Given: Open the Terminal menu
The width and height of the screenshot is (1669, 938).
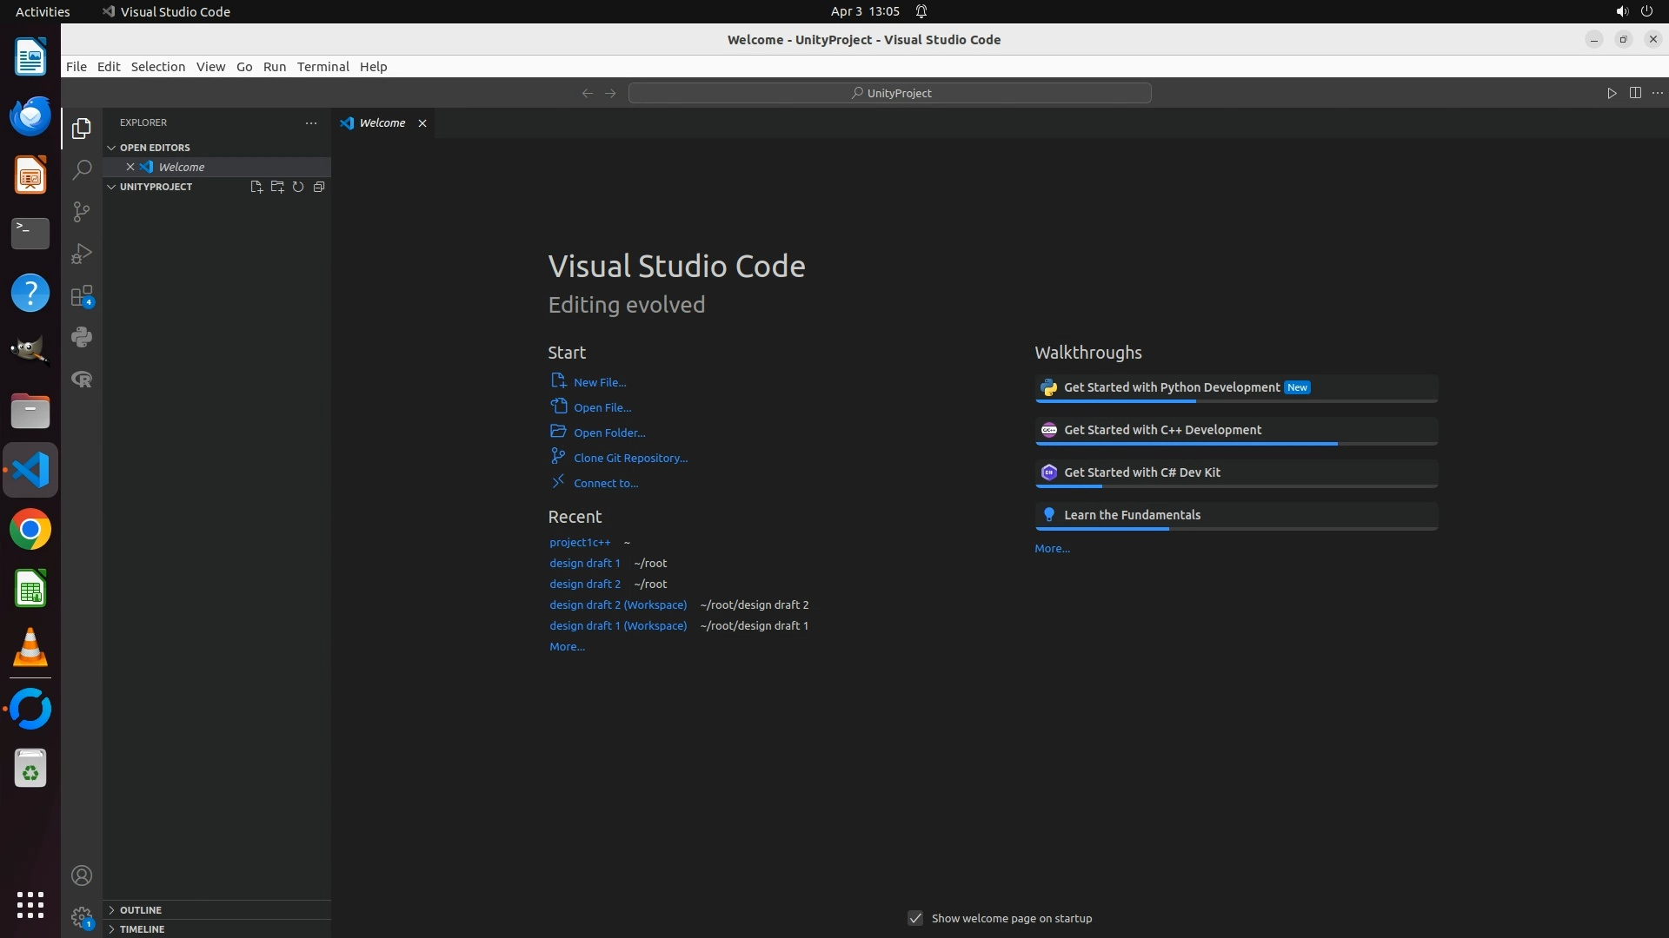Looking at the screenshot, I should pos(322,67).
